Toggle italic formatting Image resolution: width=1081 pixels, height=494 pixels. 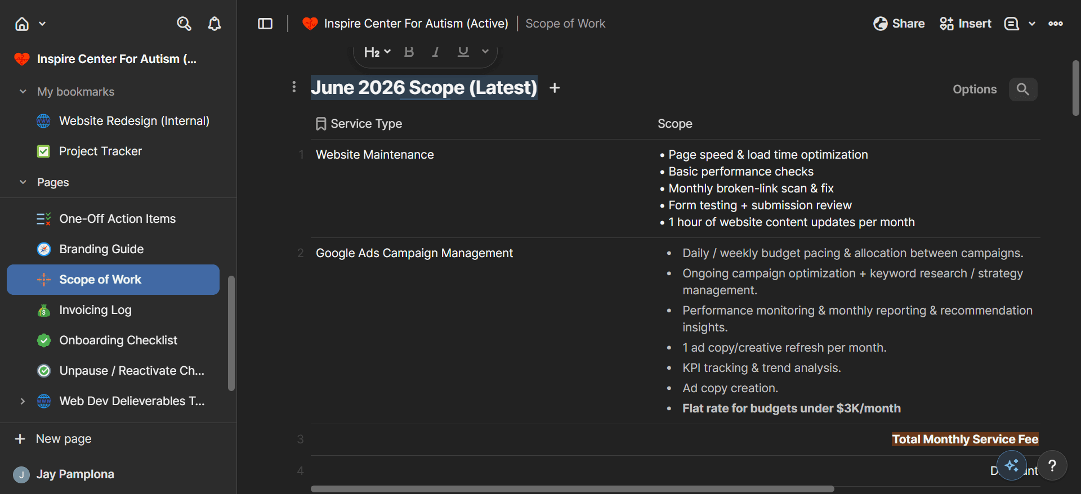click(x=435, y=52)
